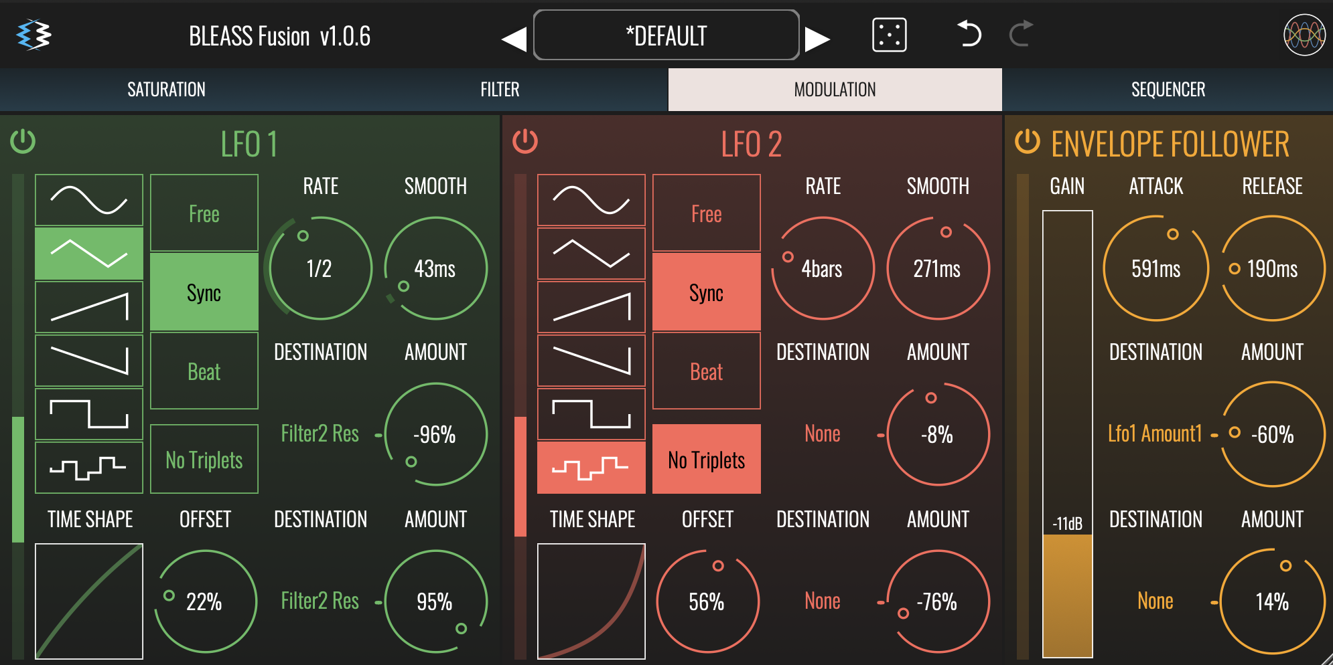Select random step waveform in LFO 2
Viewport: 1333px width, 665px height.
(591, 467)
